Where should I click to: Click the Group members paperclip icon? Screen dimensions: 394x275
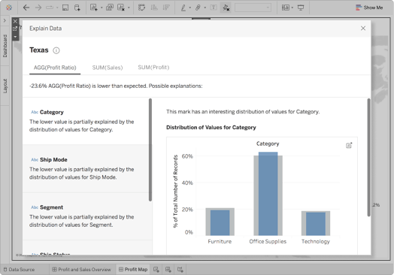coord(198,8)
